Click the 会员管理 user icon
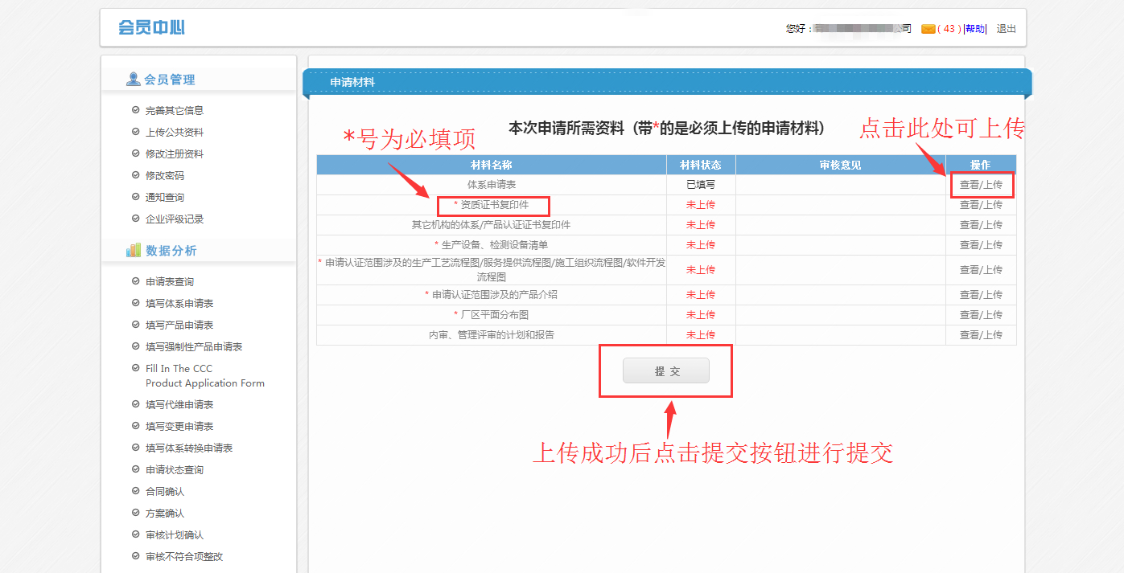Viewport: 1124px width, 573px height. point(133,79)
